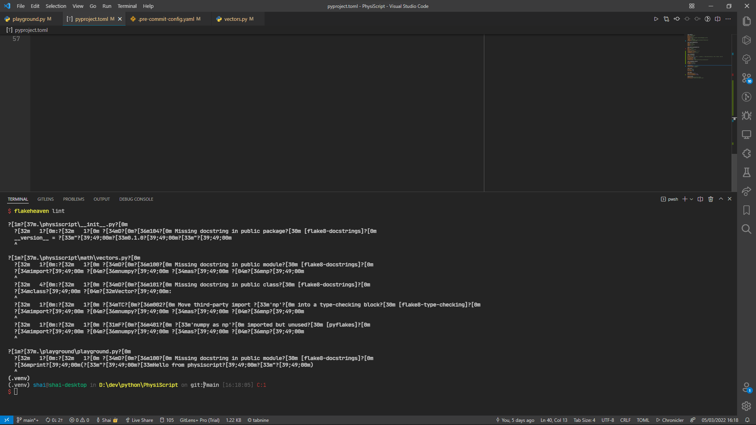Change language mode via TOML item
This screenshot has height=425, width=756.
click(643, 420)
